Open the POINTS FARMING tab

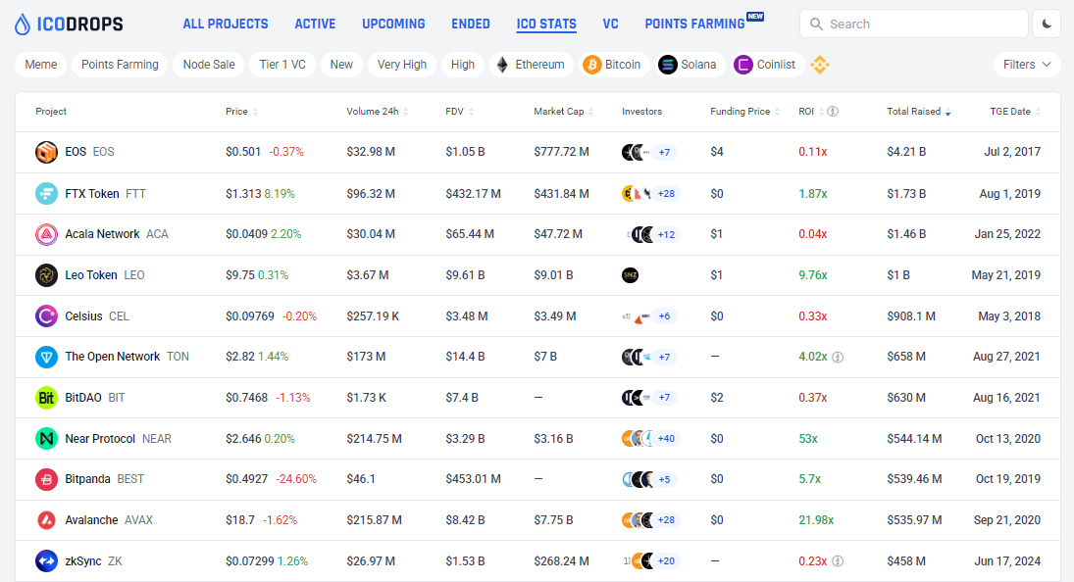pos(694,24)
